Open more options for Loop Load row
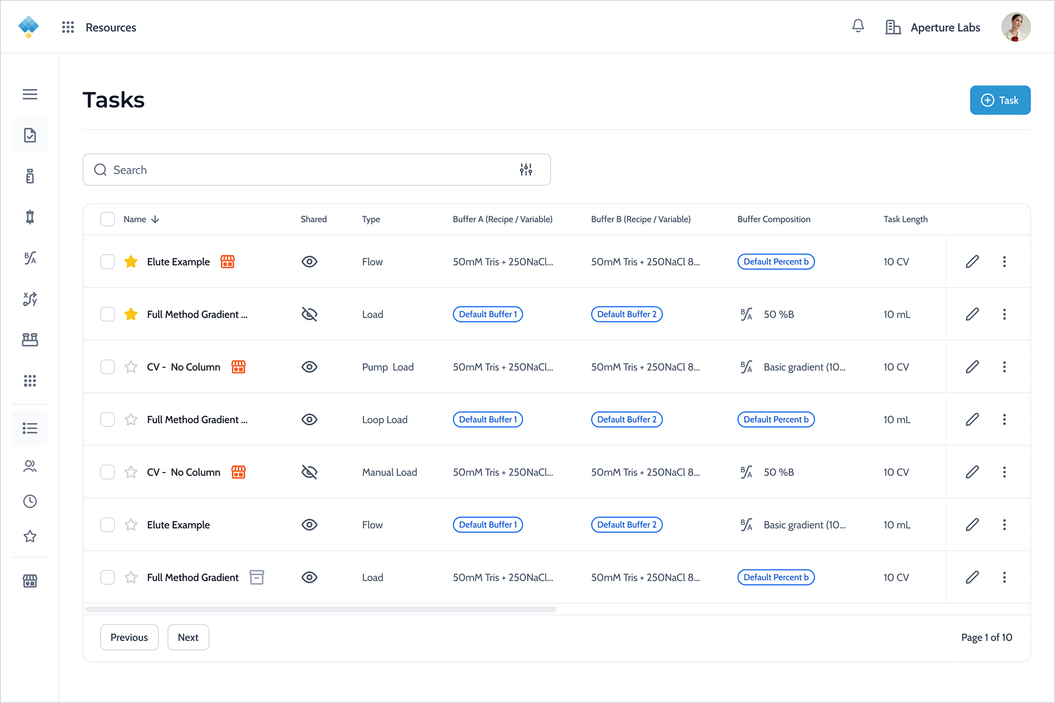This screenshot has height=703, width=1055. point(1004,420)
